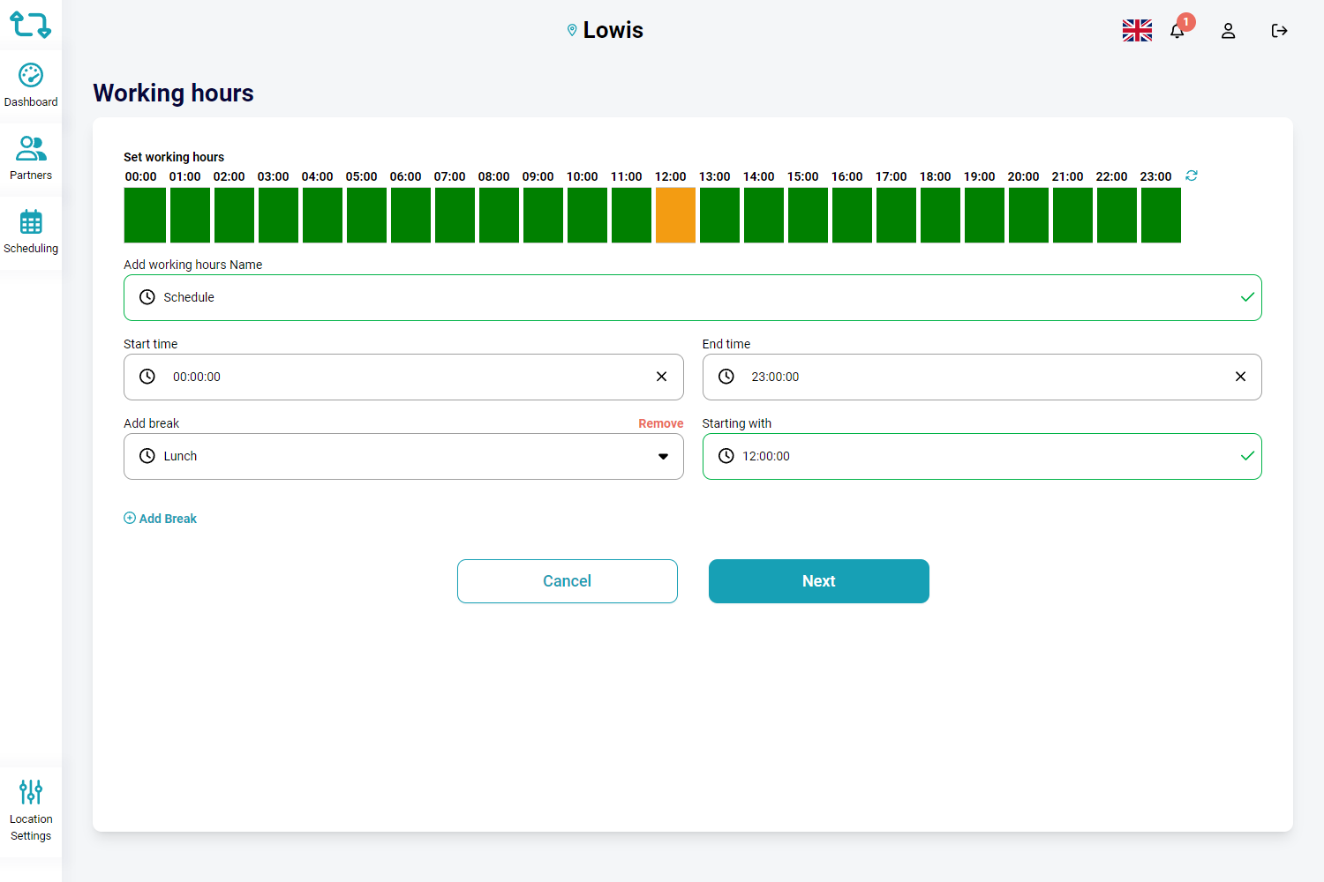Toggle the 09:00 working hour block
This screenshot has height=882, width=1324.
click(543, 215)
